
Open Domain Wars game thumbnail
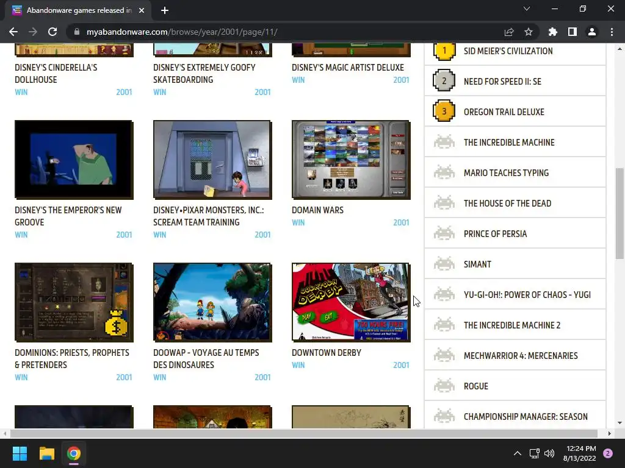click(x=351, y=160)
